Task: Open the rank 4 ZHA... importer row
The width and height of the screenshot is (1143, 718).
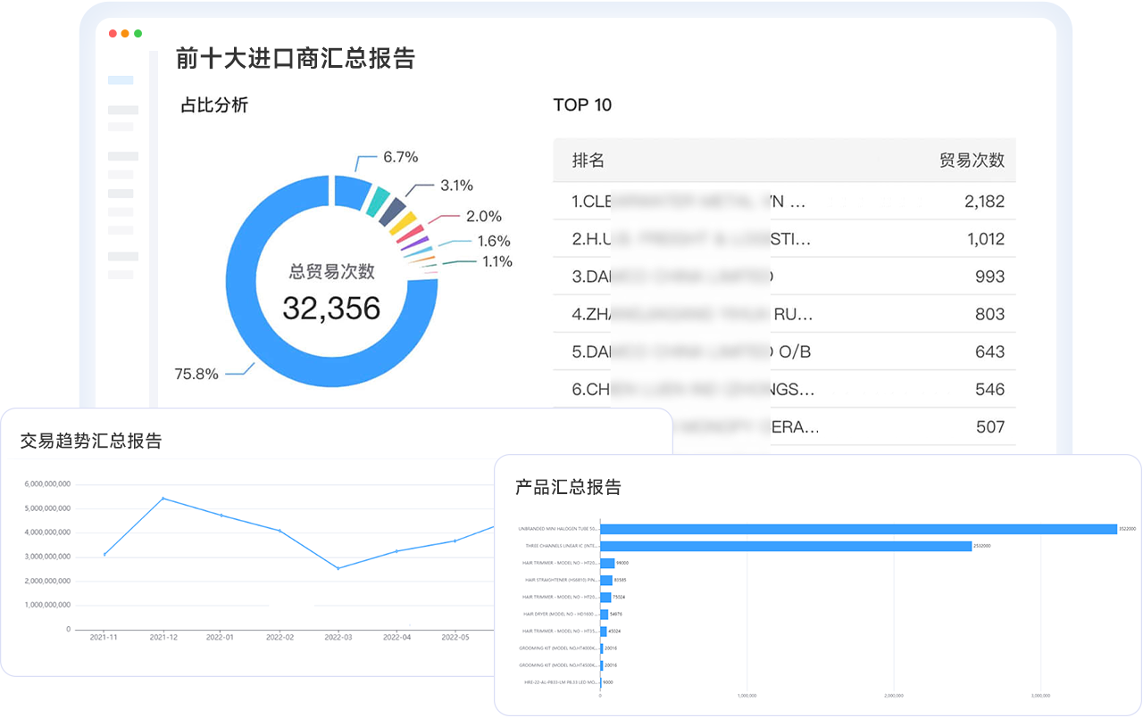Action: [784, 314]
